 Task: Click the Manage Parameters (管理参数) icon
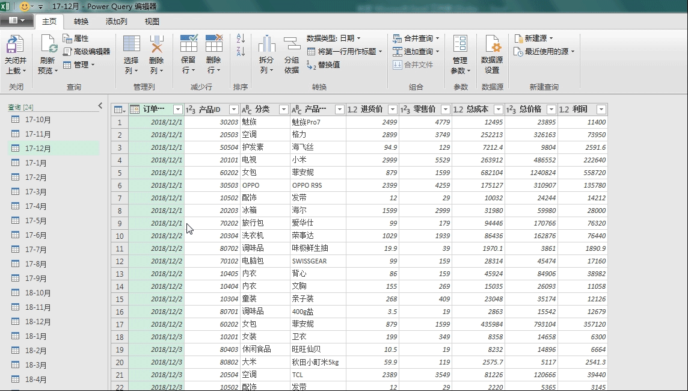coord(460,45)
